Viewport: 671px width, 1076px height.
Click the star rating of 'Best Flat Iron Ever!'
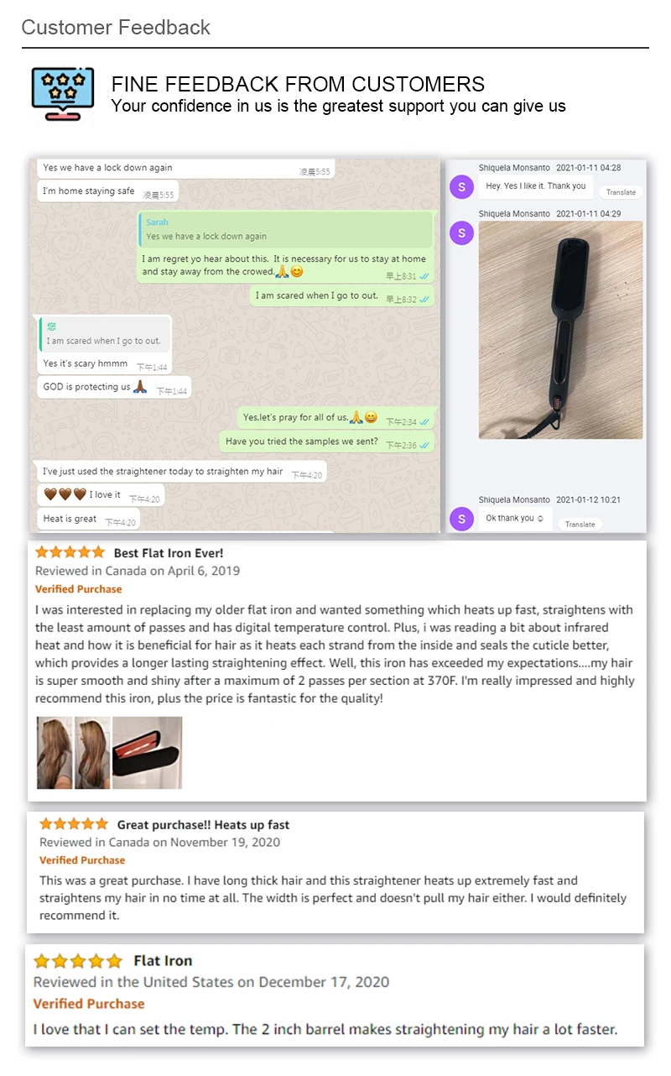[x=70, y=552]
